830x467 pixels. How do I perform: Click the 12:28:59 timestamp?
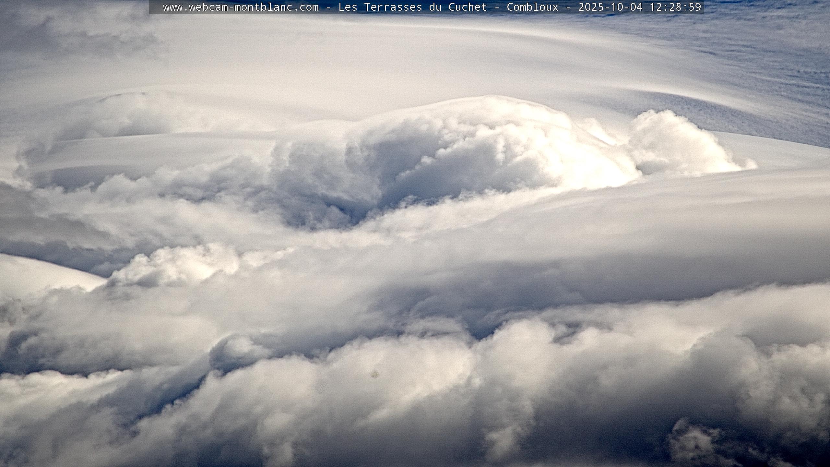tap(675, 7)
